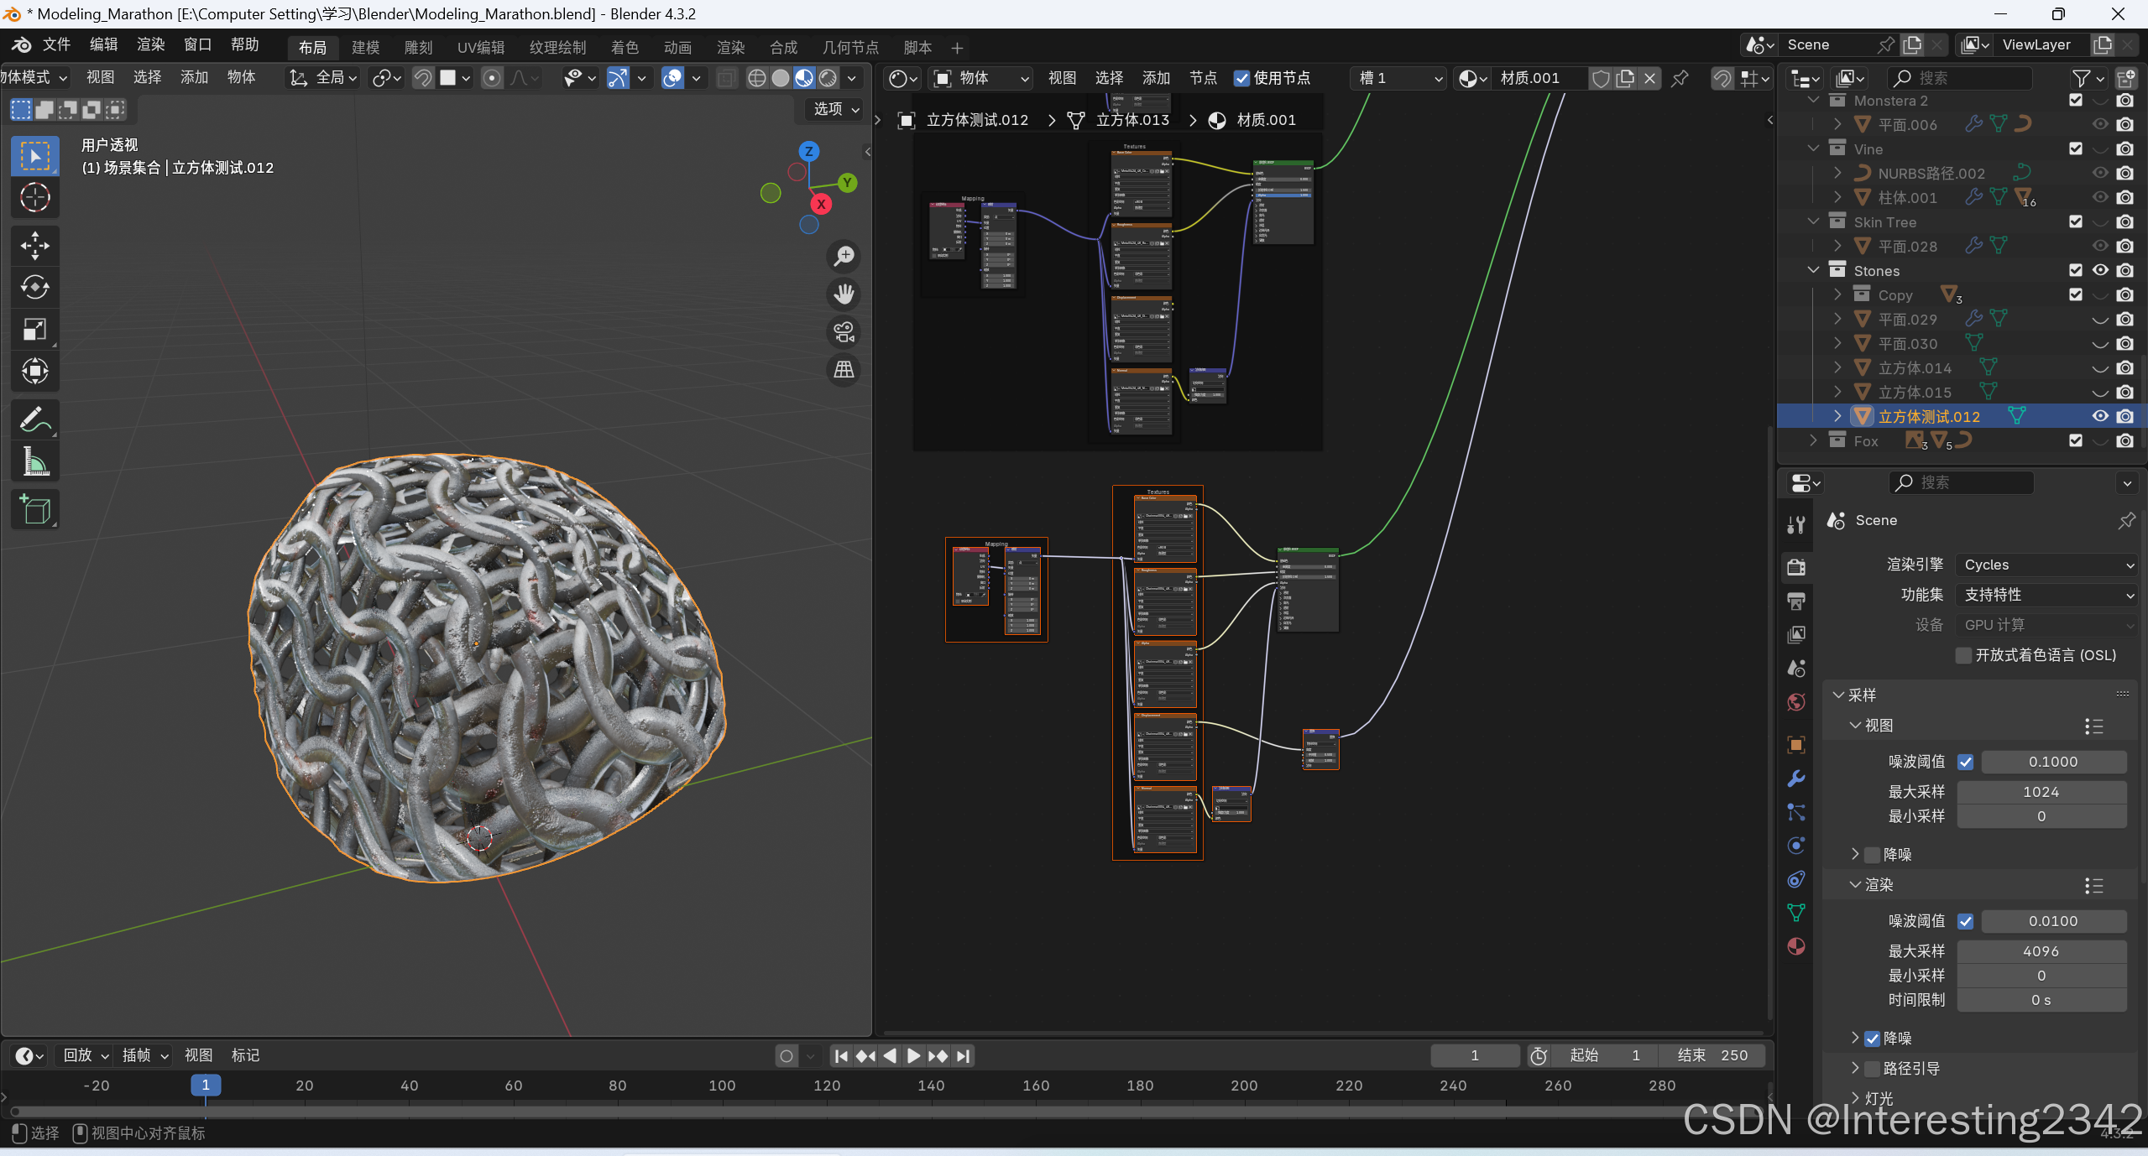2148x1156 pixels.
Task: Toggle camera view button in viewport
Action: tap(844, 332)
